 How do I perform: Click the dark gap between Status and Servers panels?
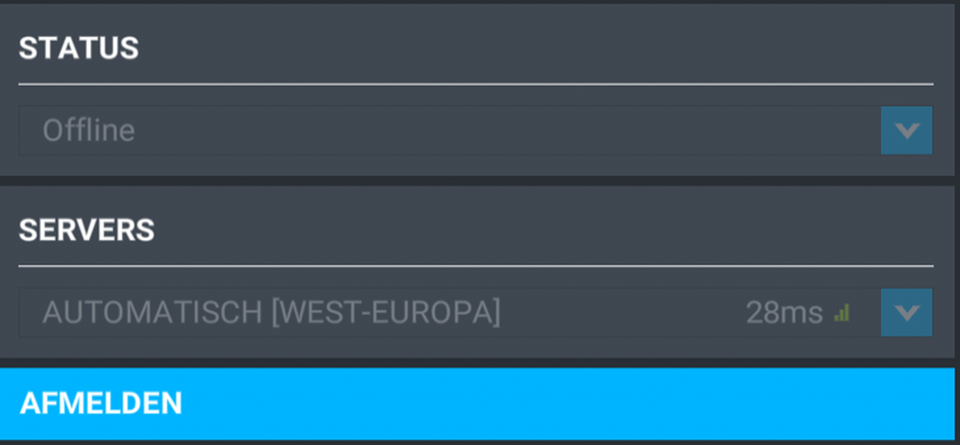tap(477, 181)
